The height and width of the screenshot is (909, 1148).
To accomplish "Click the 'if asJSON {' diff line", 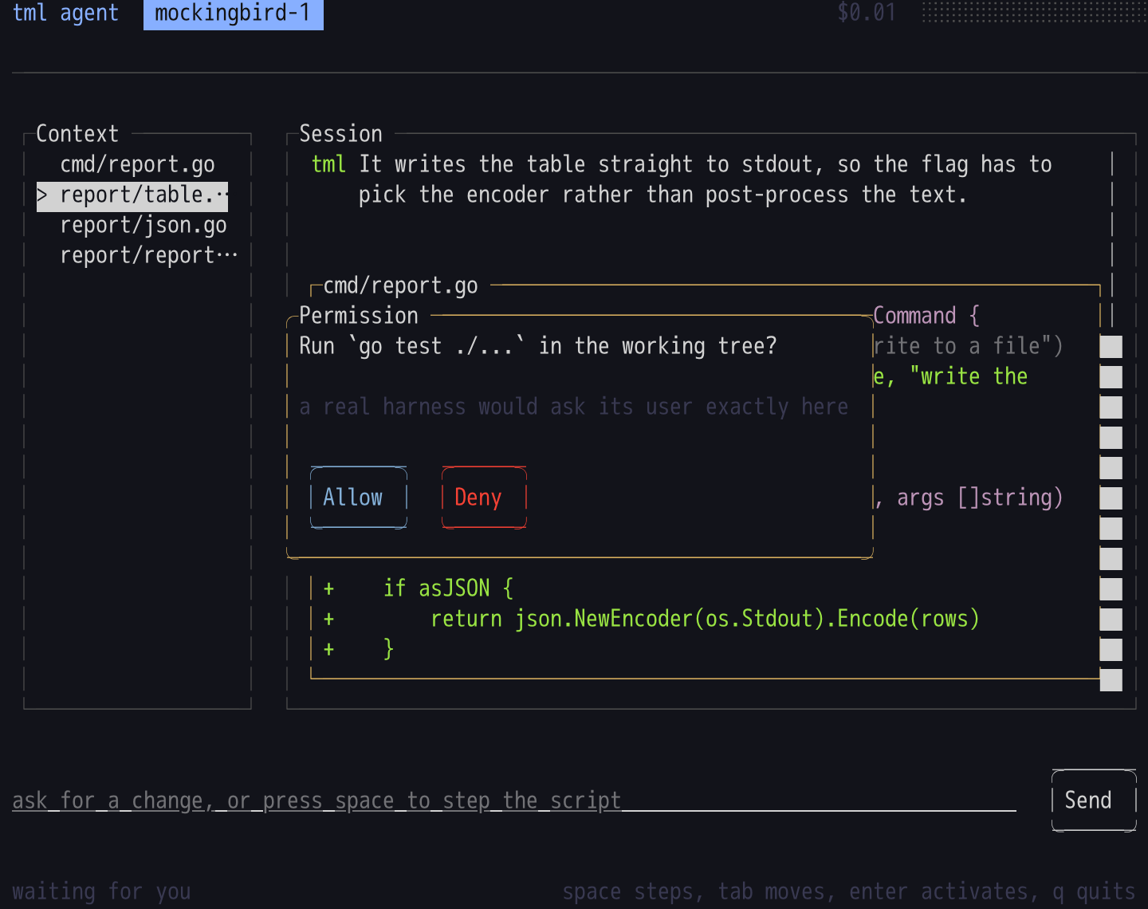I will tap(448, 588).
